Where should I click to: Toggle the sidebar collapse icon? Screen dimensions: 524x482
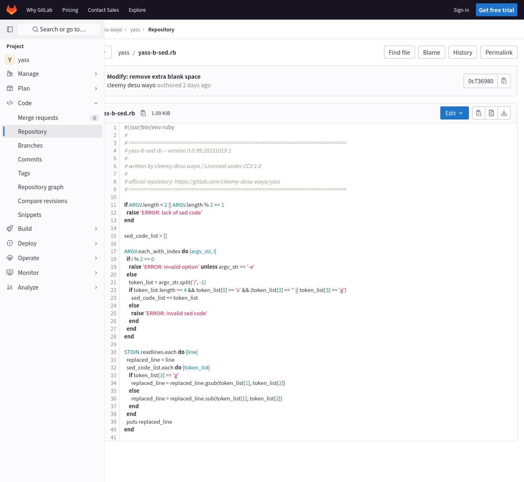(10, 29)
